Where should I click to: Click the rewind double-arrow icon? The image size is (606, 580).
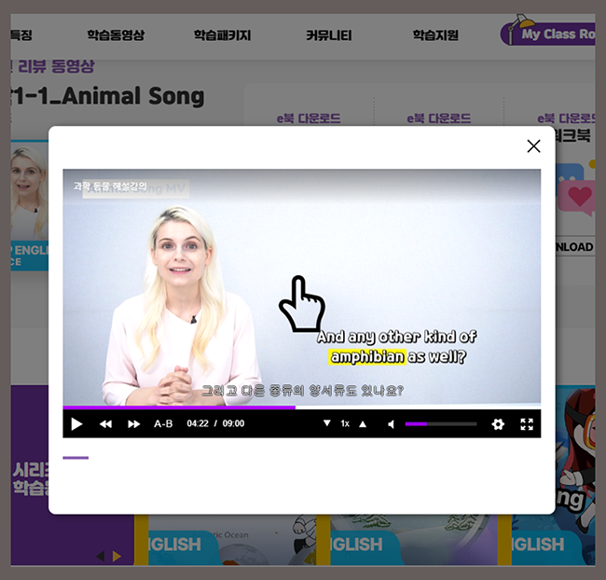tap(105, 424)
